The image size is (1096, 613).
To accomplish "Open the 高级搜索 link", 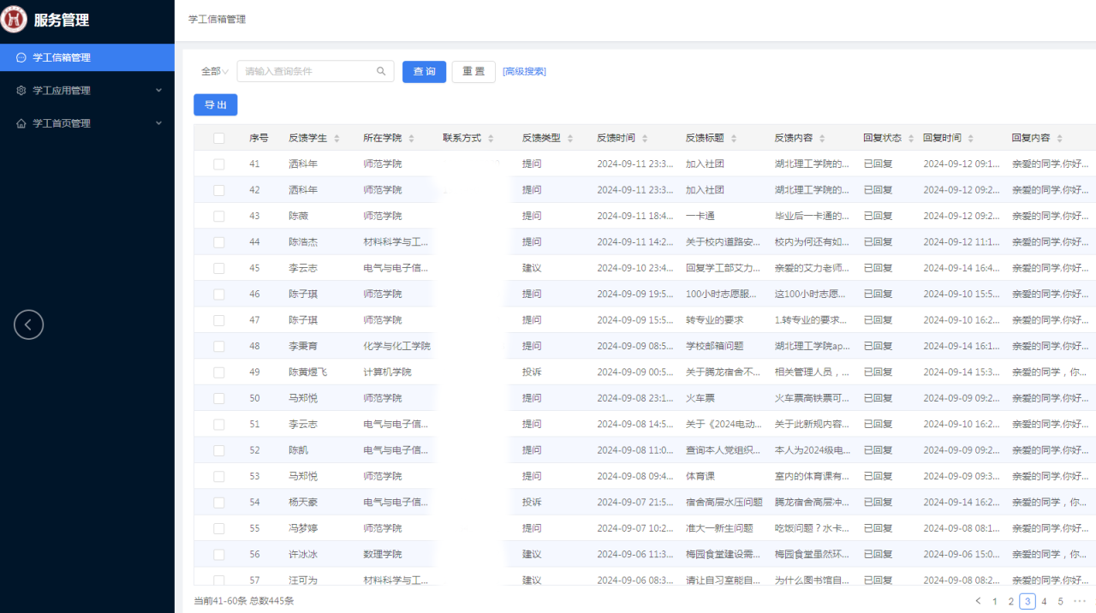I will 524,72.
